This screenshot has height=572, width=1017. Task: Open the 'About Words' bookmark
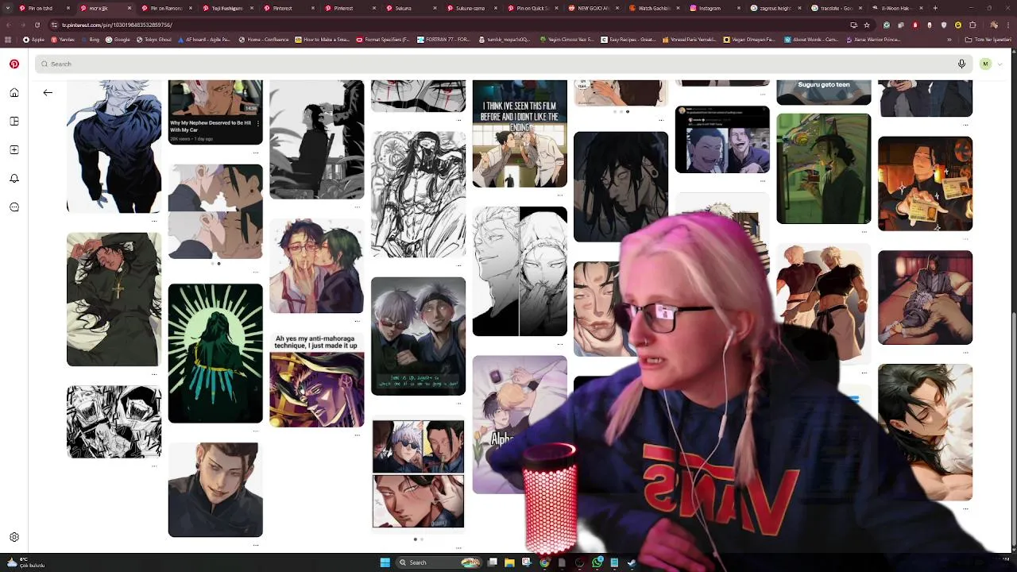pos(810,40)
